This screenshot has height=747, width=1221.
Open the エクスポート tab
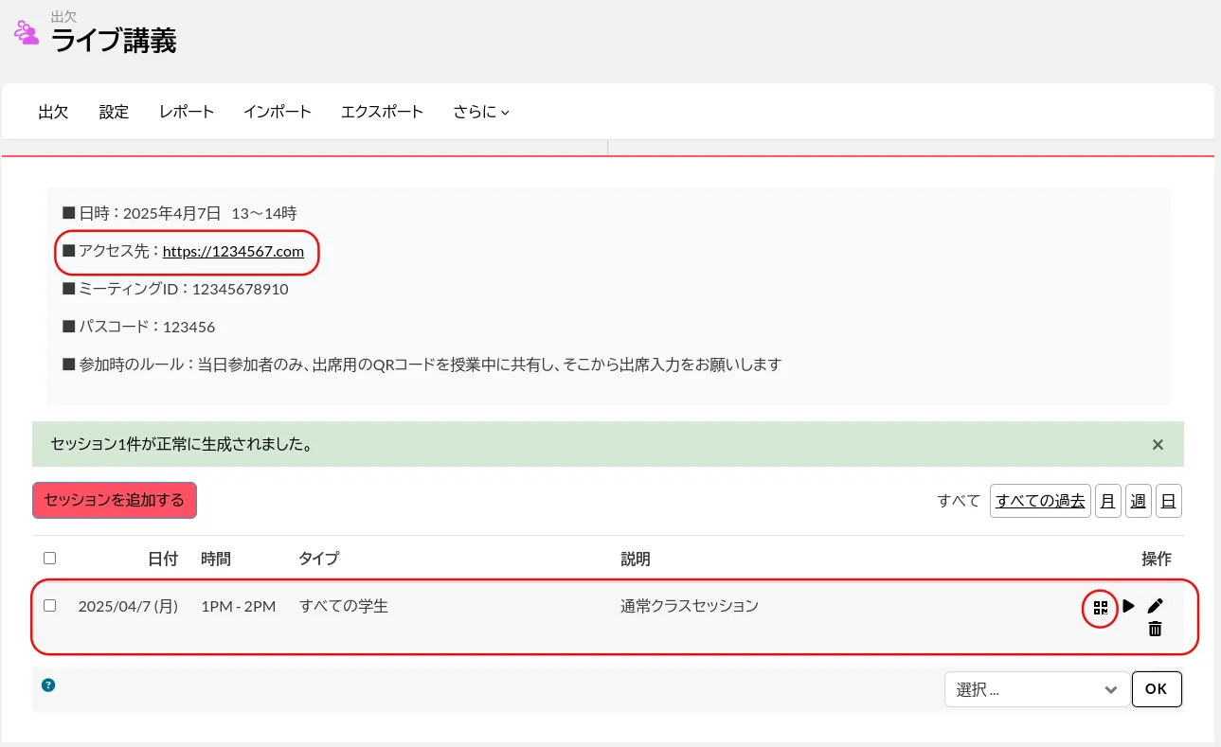pos(382,112)
